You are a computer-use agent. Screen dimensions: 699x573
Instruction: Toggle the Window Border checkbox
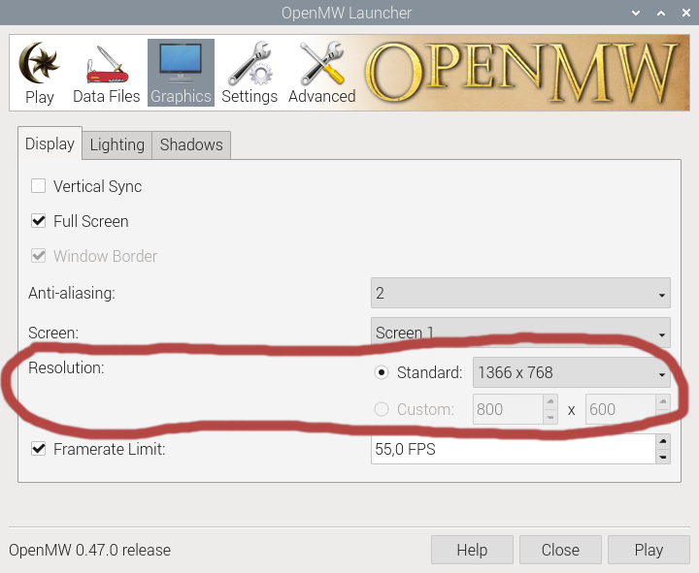tap(38, 256)
